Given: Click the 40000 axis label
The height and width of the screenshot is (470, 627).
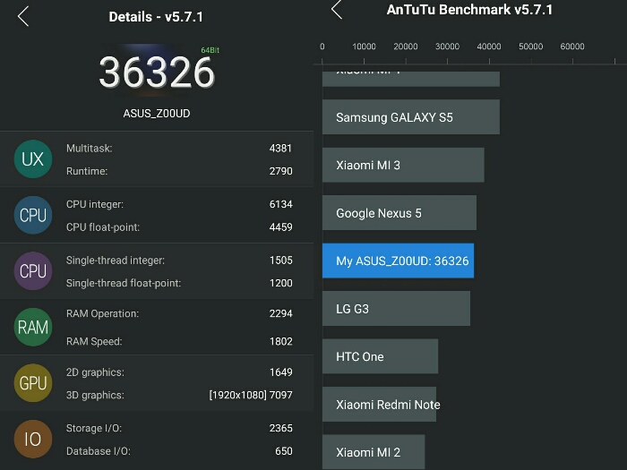Looking at the screenshot, I should 489,47.
